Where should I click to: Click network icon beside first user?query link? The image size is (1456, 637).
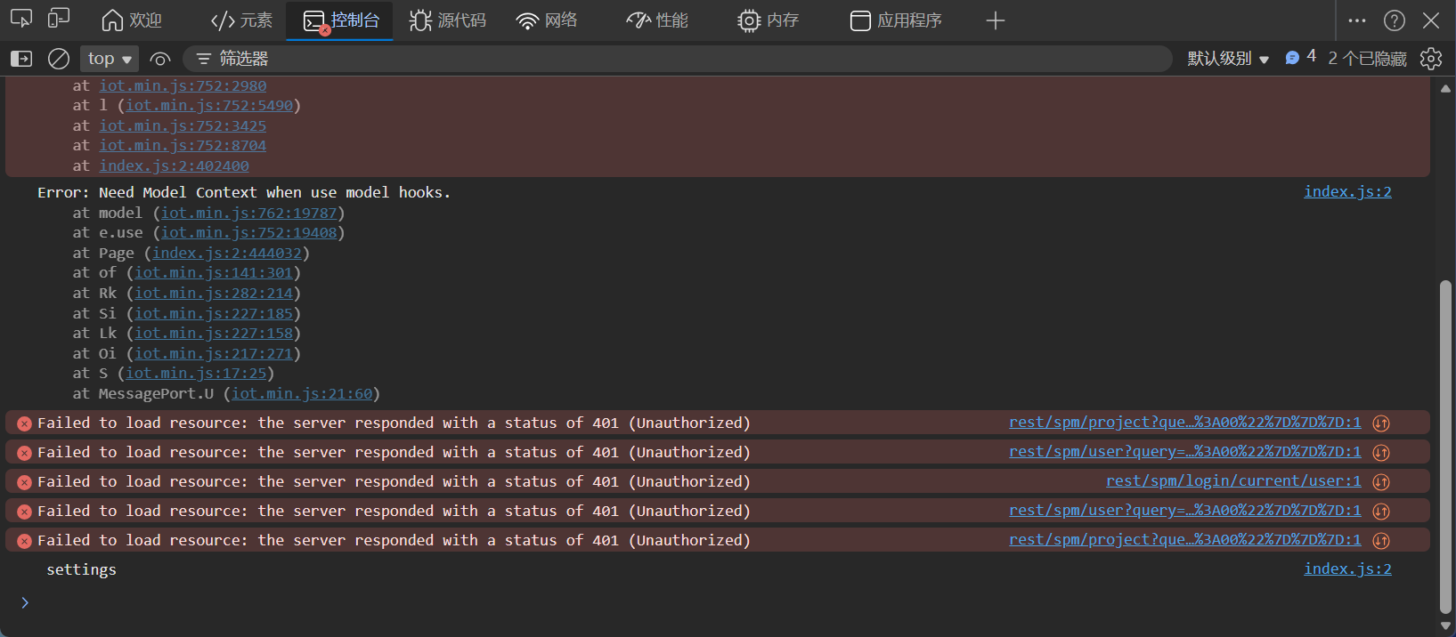pyautogui.click(x=1381, y=453)
